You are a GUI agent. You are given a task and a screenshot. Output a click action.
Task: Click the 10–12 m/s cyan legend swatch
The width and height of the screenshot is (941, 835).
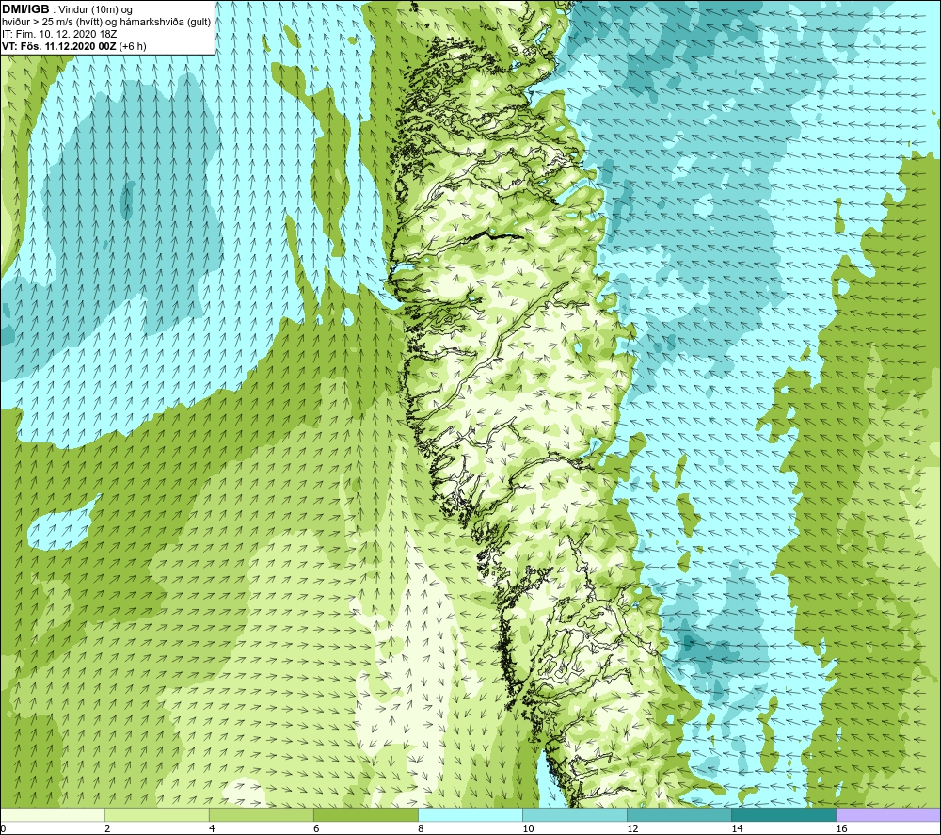click(575, 814)
